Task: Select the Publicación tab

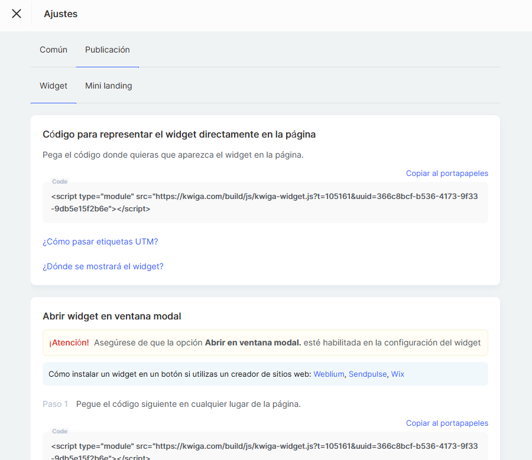Action: (108, 50)
